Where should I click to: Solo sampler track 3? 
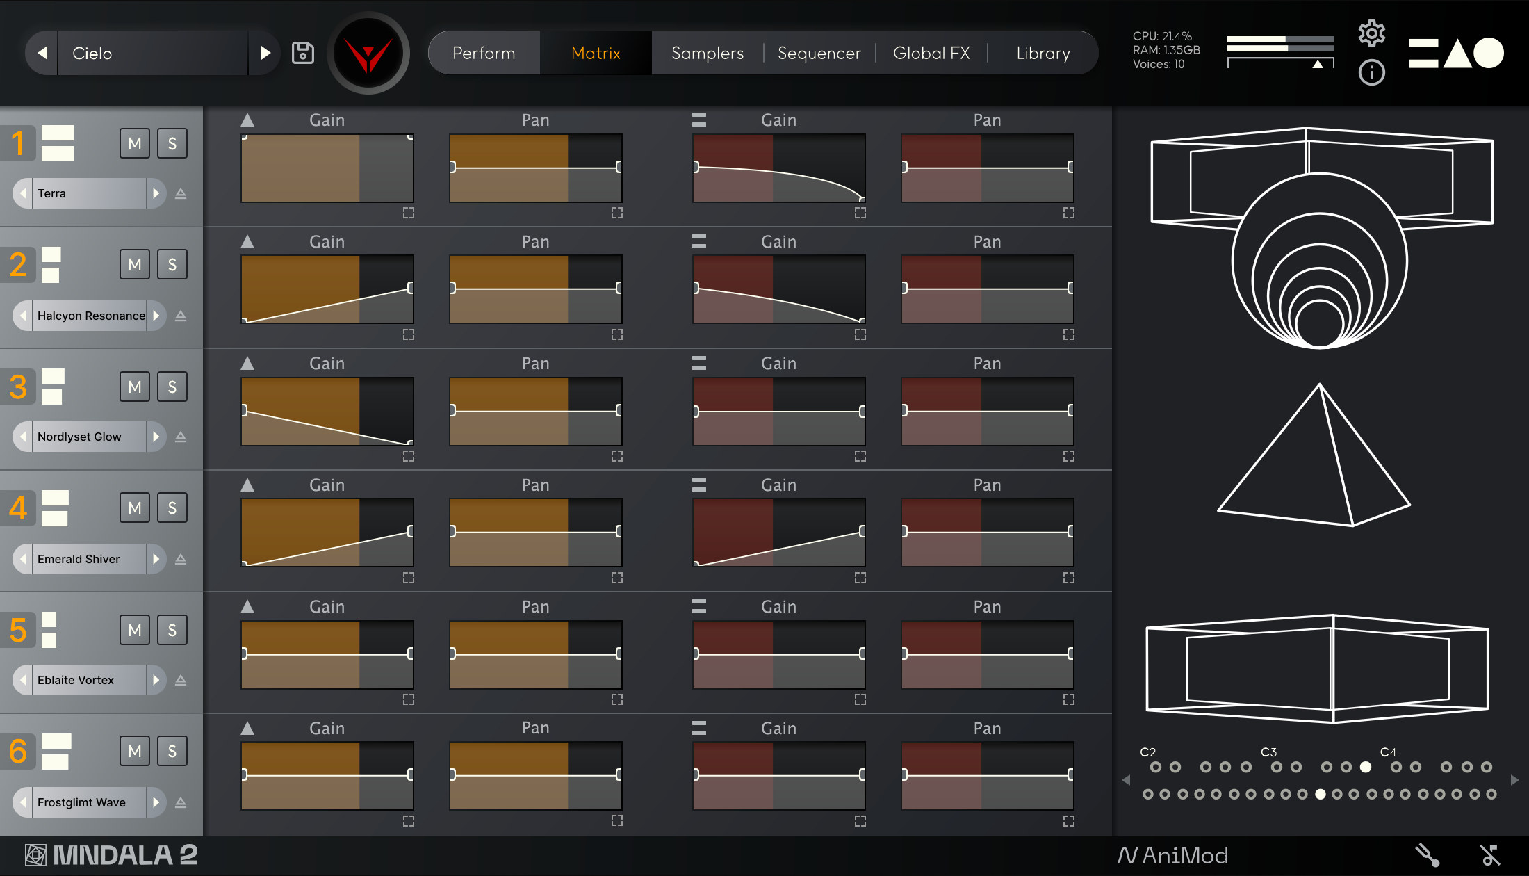(x=172, y=387)
